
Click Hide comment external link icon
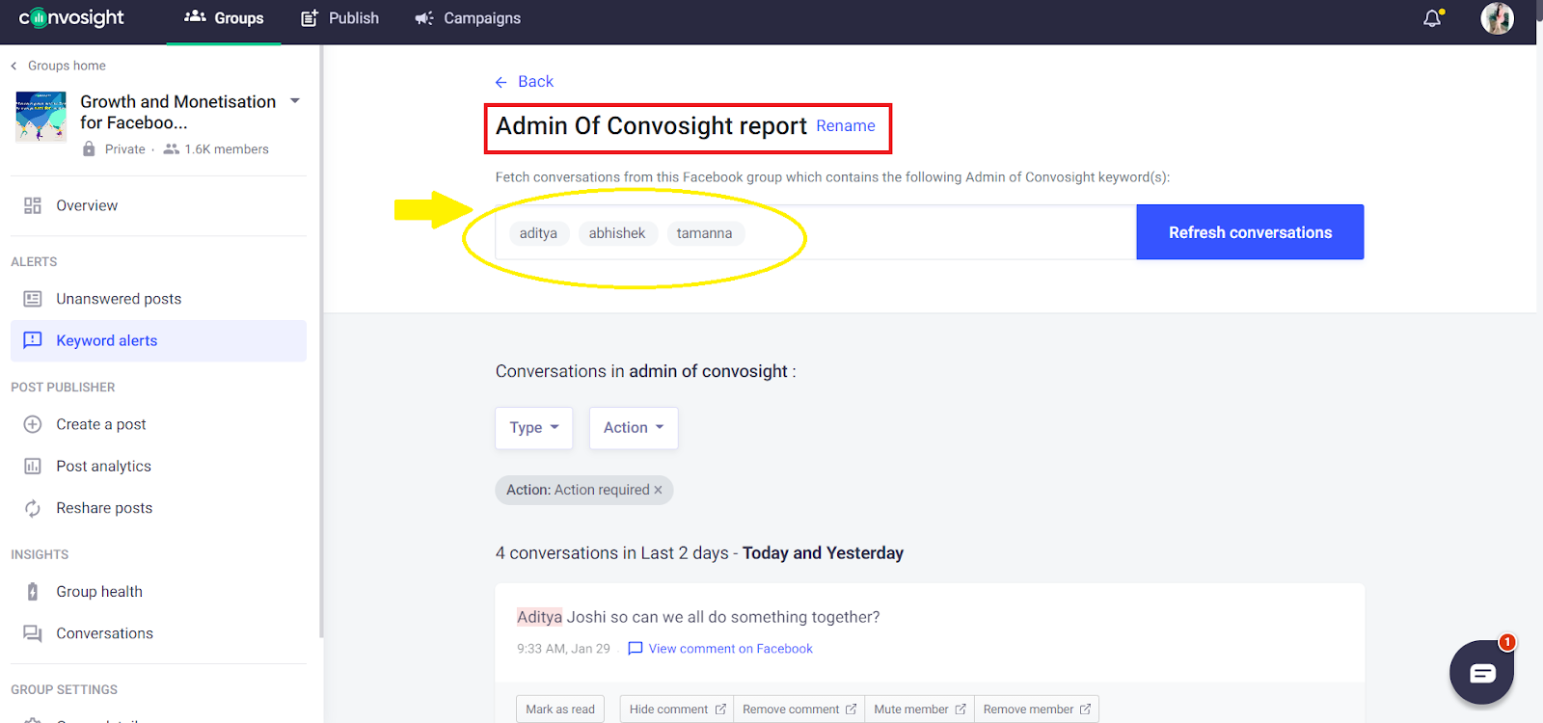[720, 710]
